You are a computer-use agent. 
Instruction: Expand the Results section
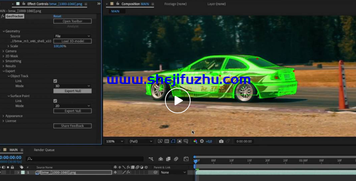tap(3, 66)
